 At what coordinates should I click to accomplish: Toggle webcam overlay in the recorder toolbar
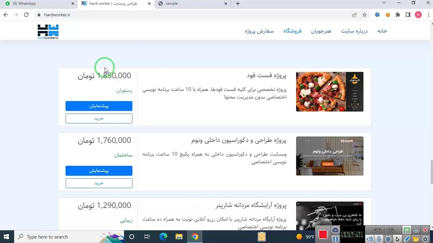point(388,239)
